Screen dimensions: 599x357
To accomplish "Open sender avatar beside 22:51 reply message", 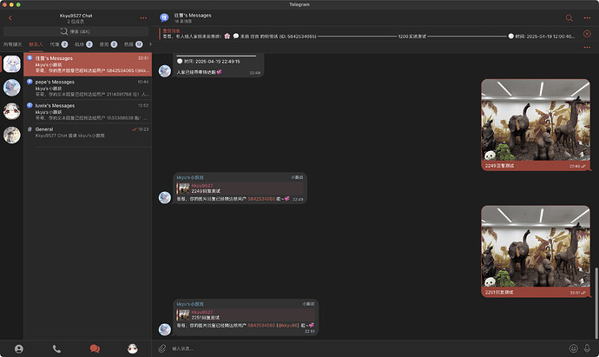I will click(165, 329).
